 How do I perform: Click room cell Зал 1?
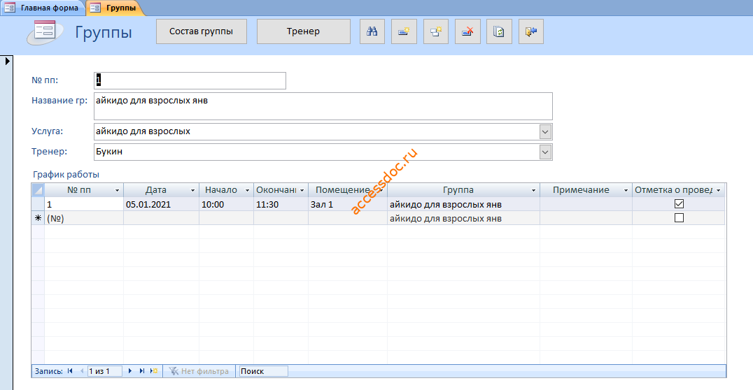click(348, 204)
